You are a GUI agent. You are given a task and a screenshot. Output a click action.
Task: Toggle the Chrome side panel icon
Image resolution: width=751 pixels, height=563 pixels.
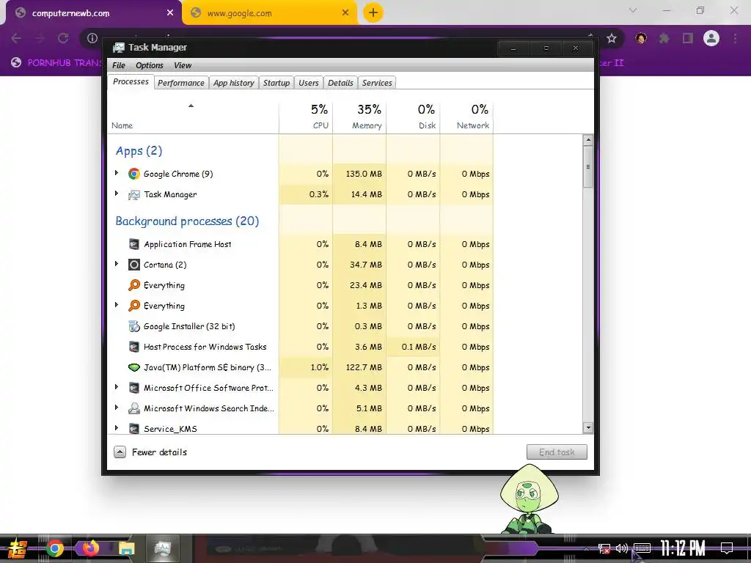[x=688, y=38]
